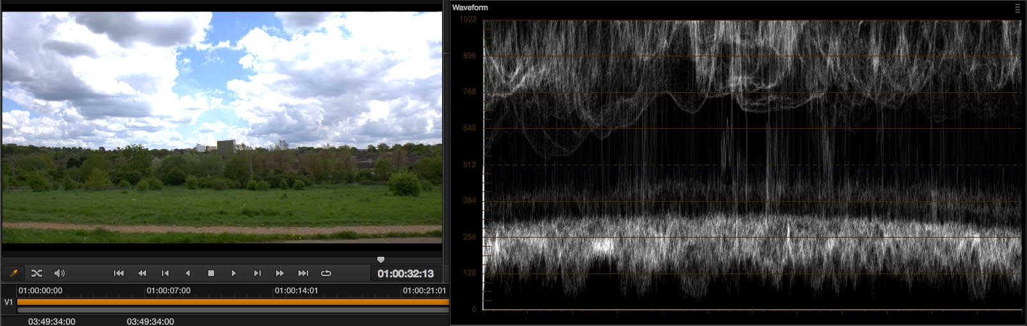Click the 01:00:00:00 timeline ruler mark
1027x326 pixels.
coord(40,290)
